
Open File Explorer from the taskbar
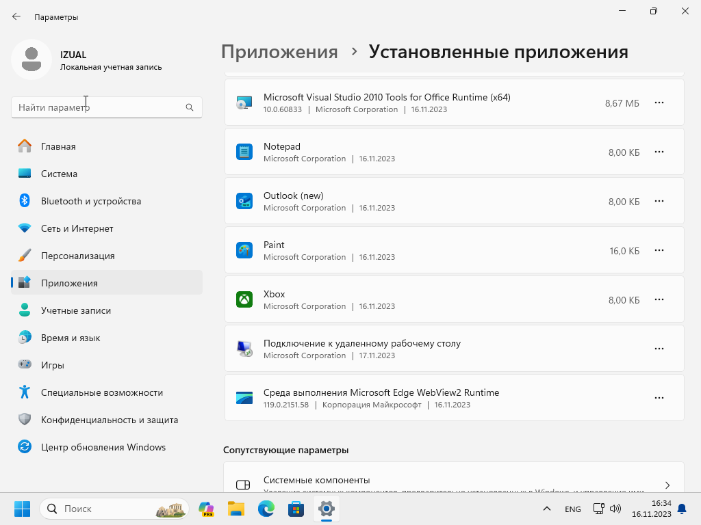click(x=236, y=509)
